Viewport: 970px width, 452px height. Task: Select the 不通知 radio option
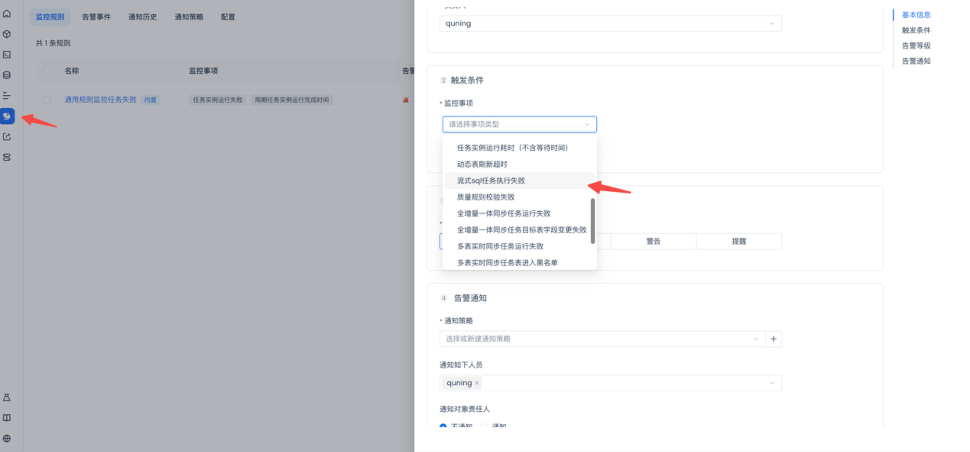pyautogui.click(x=443, y=425)
